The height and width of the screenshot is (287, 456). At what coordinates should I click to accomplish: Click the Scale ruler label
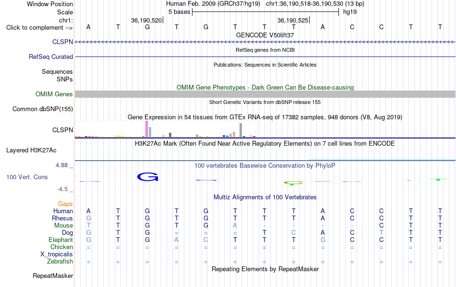[65, 12]
